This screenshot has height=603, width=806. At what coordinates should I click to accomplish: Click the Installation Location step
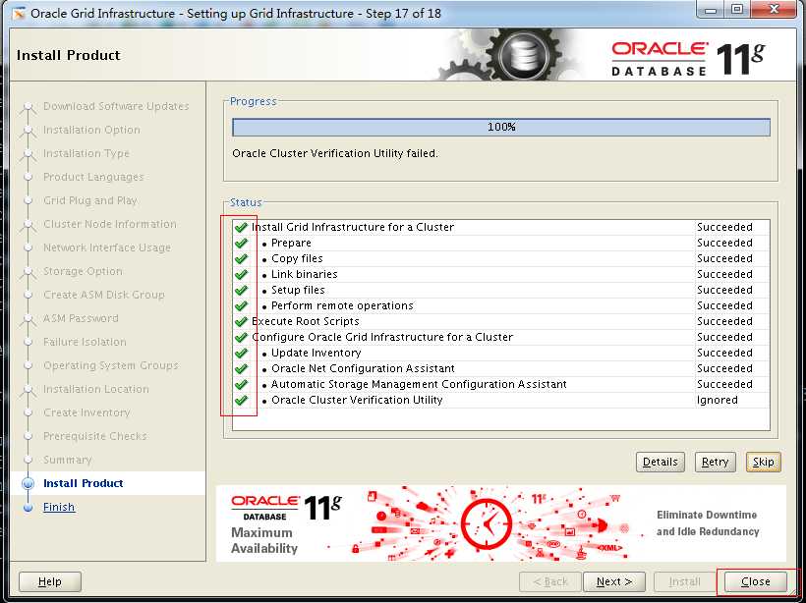pos(96,389)
